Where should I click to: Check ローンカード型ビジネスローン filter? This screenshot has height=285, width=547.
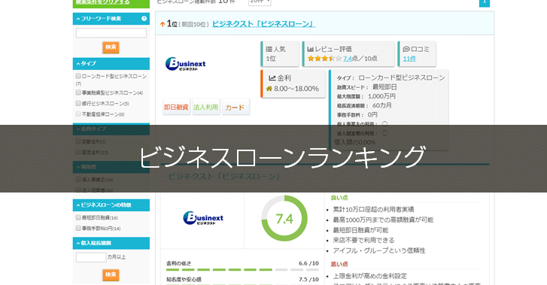click(78, 76)
